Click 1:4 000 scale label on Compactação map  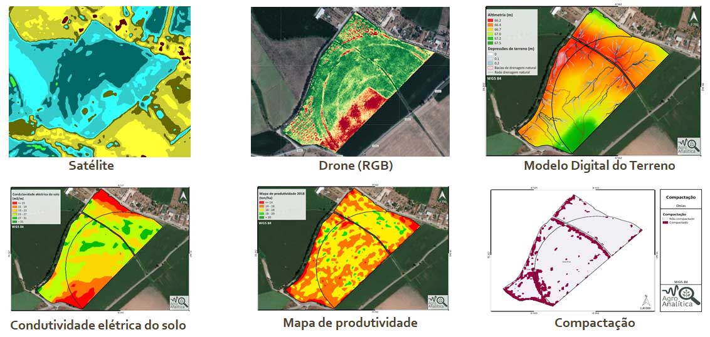[647, 308]
